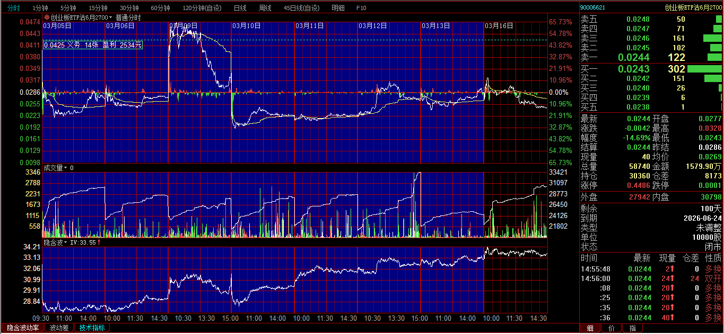Click the contract code 90006621

593,7
